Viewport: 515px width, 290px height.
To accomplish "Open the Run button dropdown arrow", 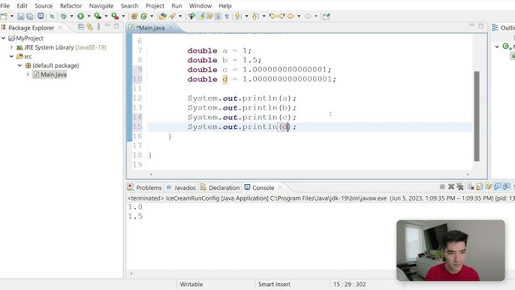I will click(89, 16).
